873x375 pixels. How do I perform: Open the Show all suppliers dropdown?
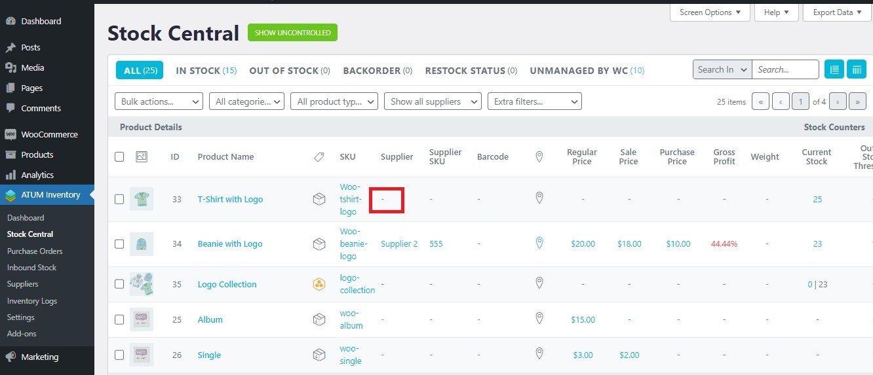pos(433,101)
